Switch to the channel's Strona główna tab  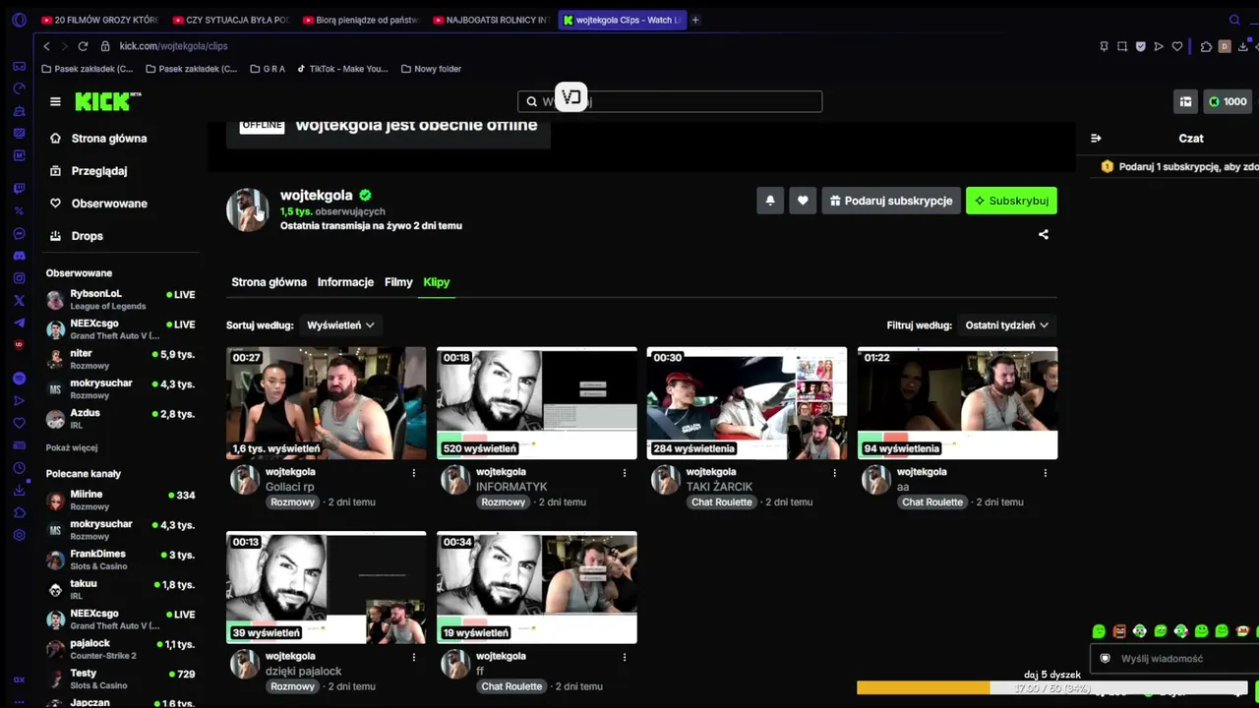pos(270,282)
